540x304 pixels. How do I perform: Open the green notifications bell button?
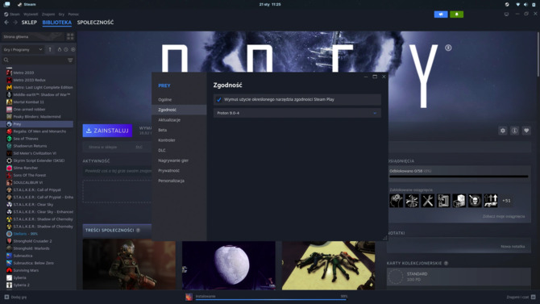(457, 15)
